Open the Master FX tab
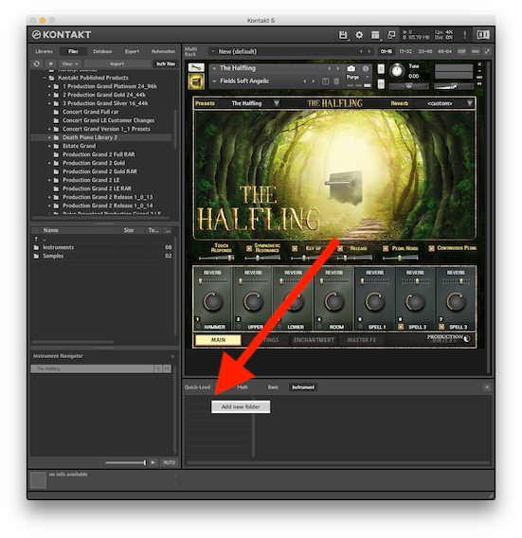The height and width of the screenshot is (538, 522). [x=362, y=340]
